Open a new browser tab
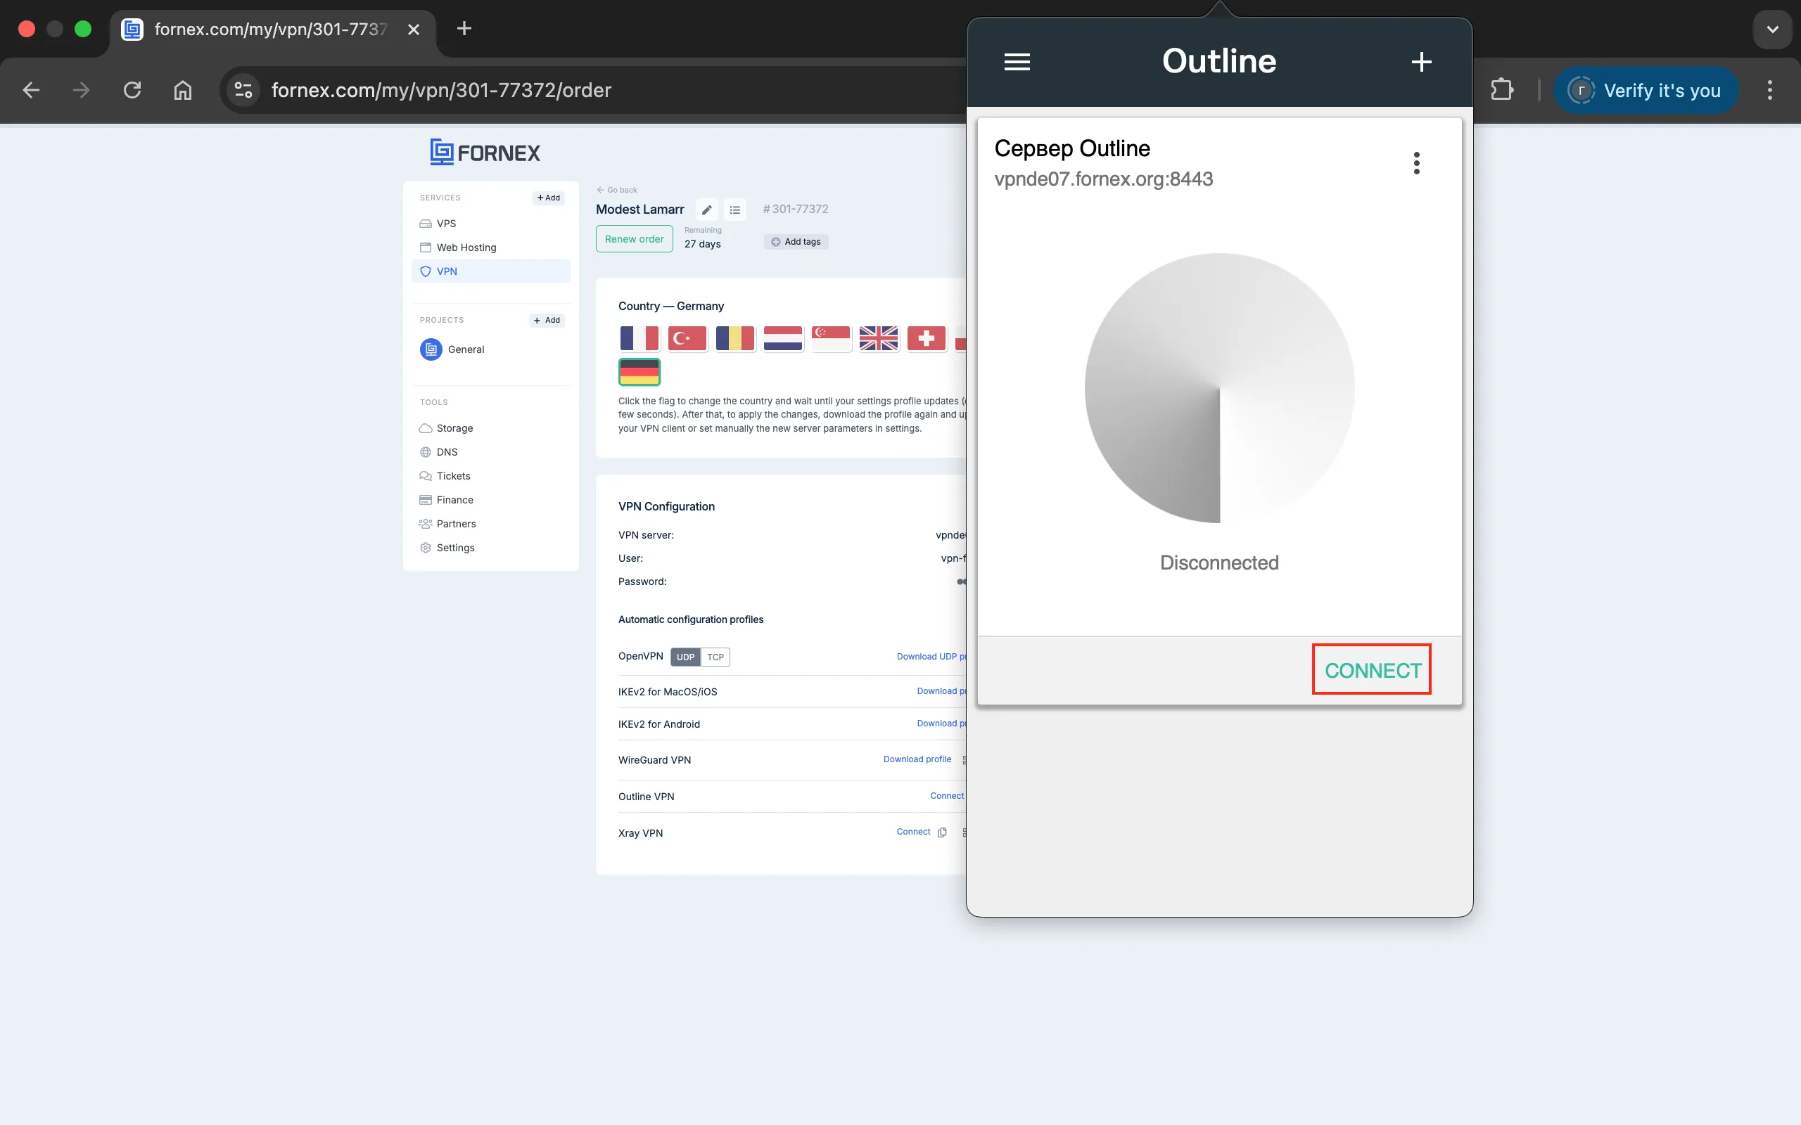Image resolution: width=1801 pixels, height=1125 pixels. 464,29
